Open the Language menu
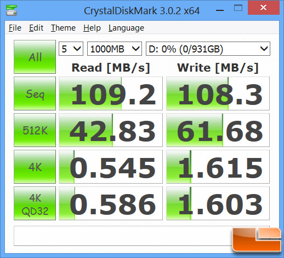This screenshot has height=258, width=284. tap(126, 28)
